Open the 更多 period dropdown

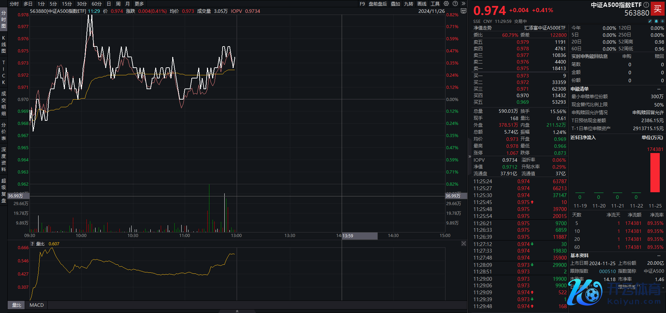click(x=139, y=4)
